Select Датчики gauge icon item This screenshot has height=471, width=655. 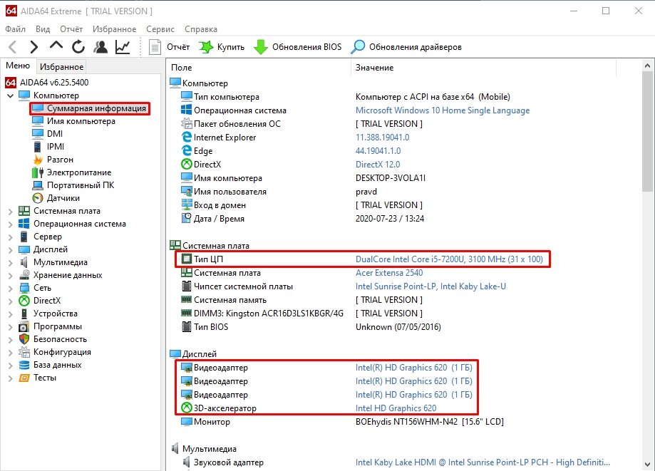(x=56, y=198)
